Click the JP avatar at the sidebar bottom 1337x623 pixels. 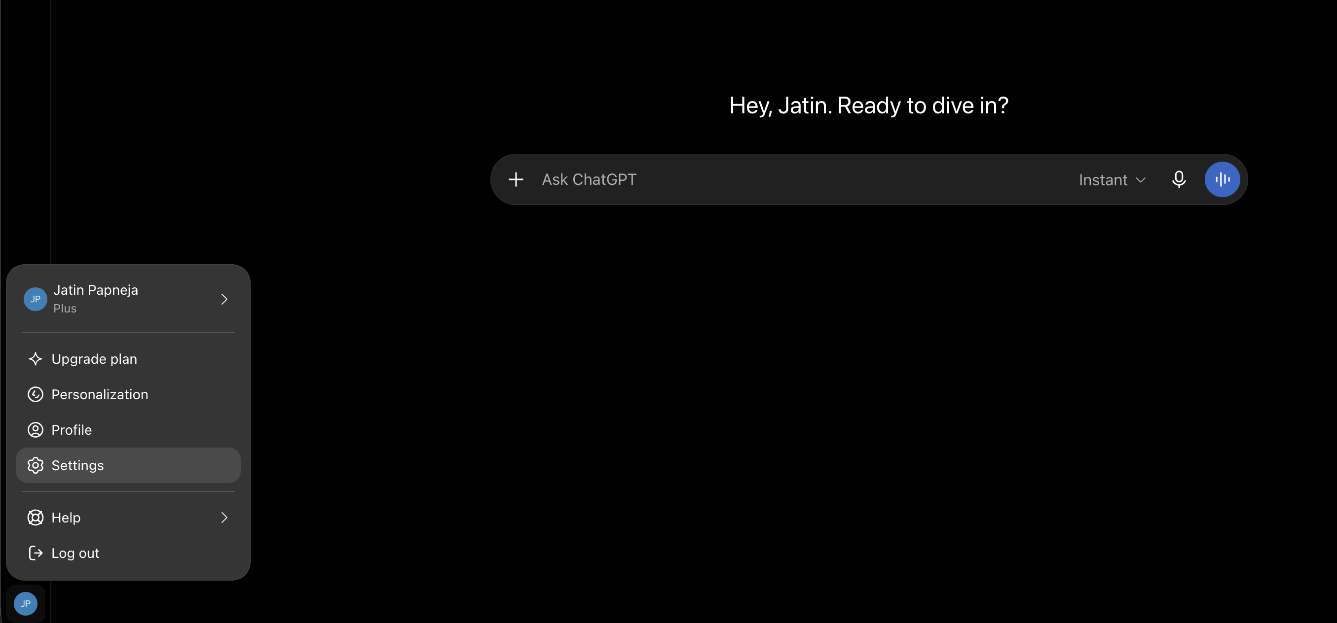26,603
